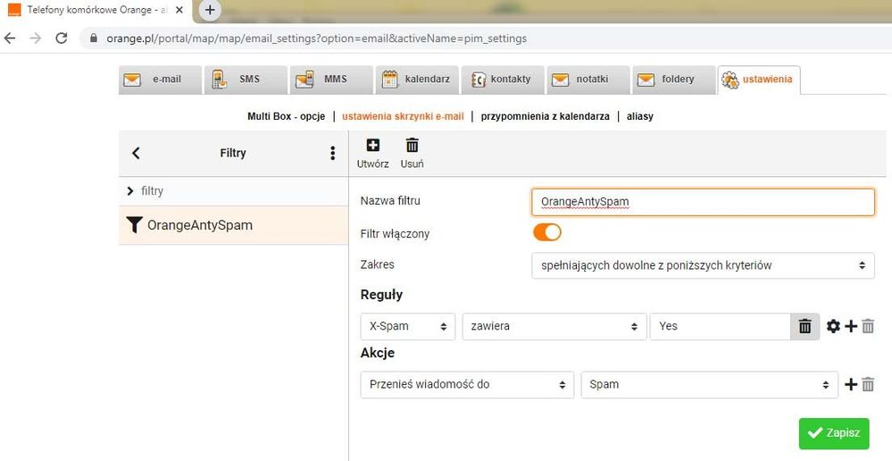Screen dimensions: 892x461
Task: Click the back arrow next to Filtry
Action: point(136,153)
